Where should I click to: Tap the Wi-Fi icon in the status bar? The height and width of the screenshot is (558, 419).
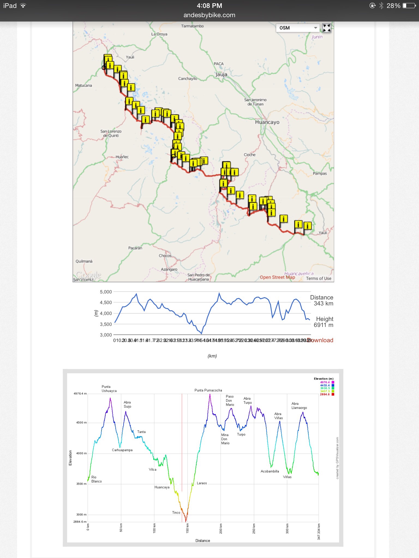[x=23, y=6]
